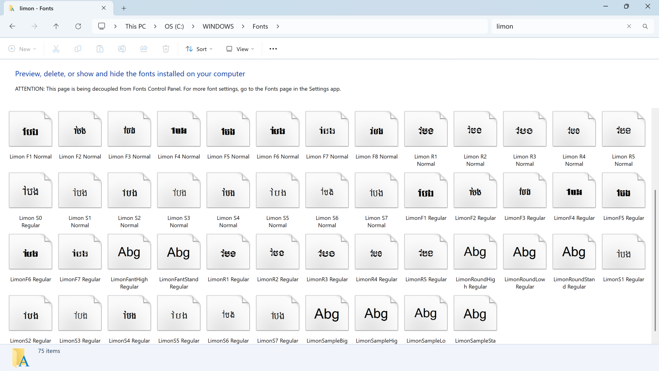This screenshot has width=659, height=371.
Task: Go back to the previous folder
Action: (12, 26)
